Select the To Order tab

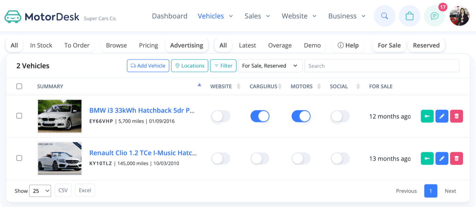point(77,45)
